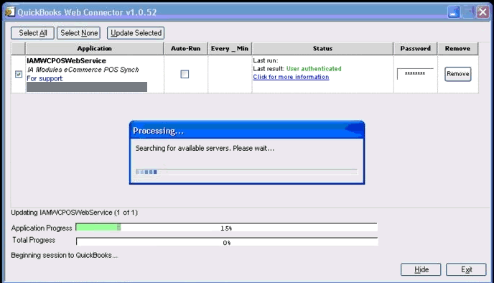Viewport: 494px width, 283px height.
Task: Click the Remove column header
Action: [x=458, y=49]
